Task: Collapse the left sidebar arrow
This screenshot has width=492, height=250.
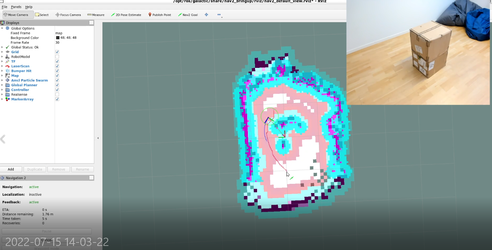Action: click(x=98, y=138)
